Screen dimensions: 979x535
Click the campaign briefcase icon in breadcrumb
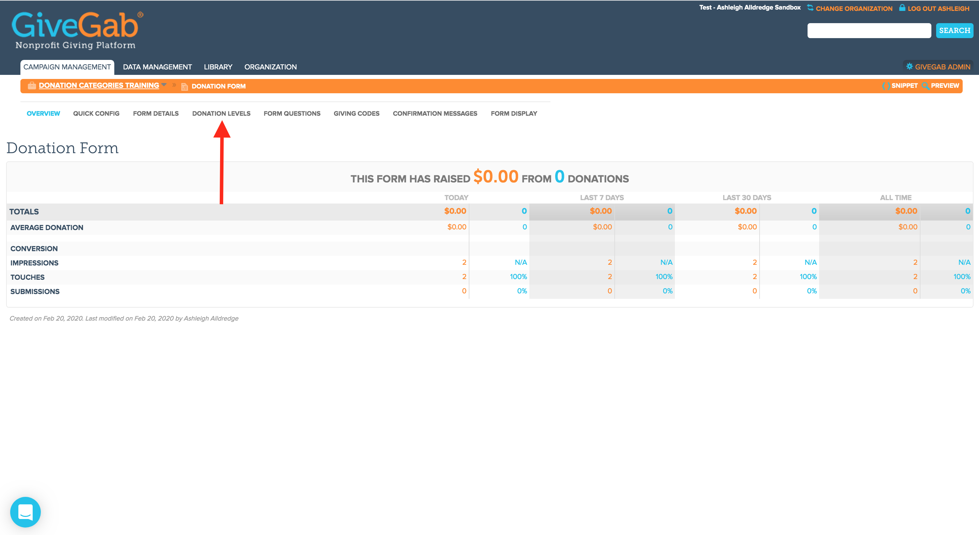(32, 85)
